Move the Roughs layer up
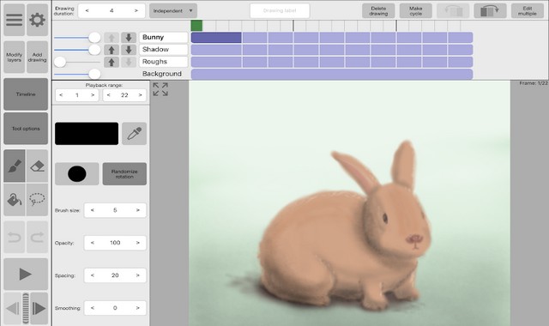 click(x=112, y=63)
